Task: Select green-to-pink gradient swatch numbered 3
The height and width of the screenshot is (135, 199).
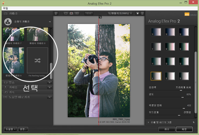Action: [x=184, y=47]
